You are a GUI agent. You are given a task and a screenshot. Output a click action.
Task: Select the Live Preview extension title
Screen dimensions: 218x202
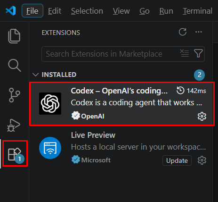click(x=93, y=135)
